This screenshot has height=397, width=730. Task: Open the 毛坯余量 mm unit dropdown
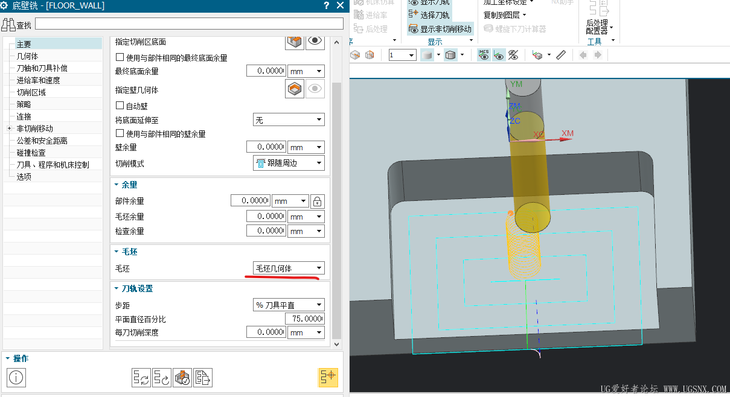[306, 216]
